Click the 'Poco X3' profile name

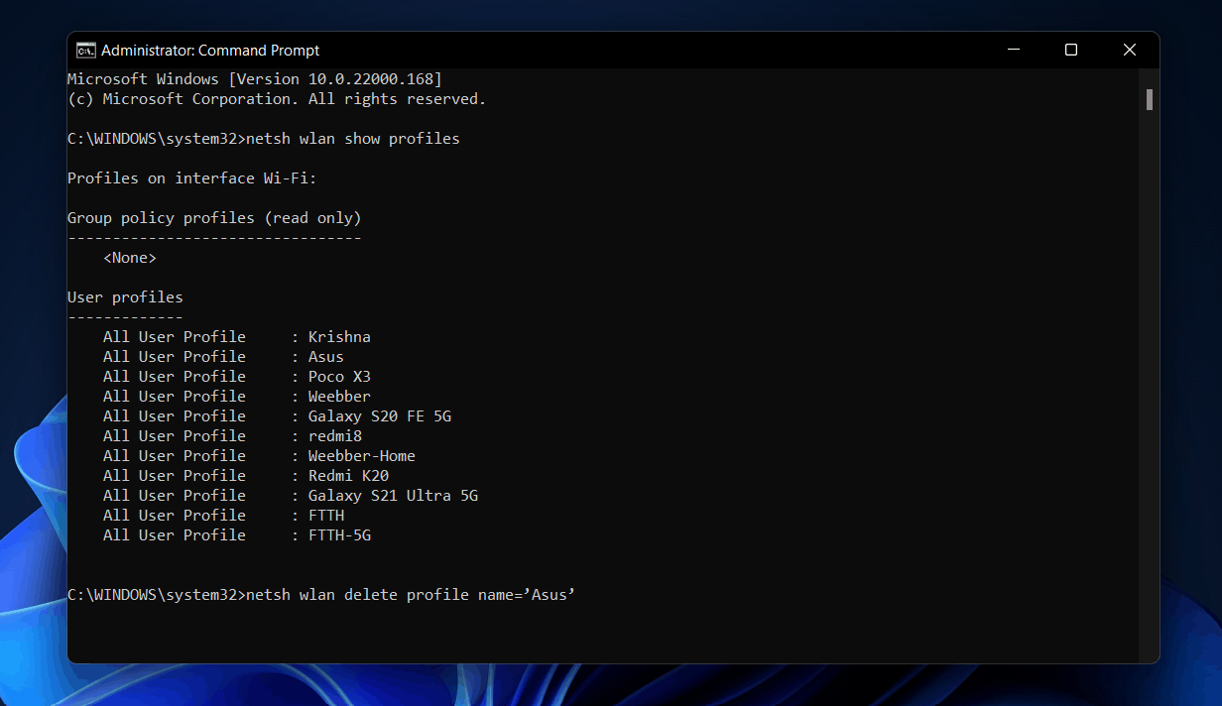pyautogui.click(x=339, y=377)
